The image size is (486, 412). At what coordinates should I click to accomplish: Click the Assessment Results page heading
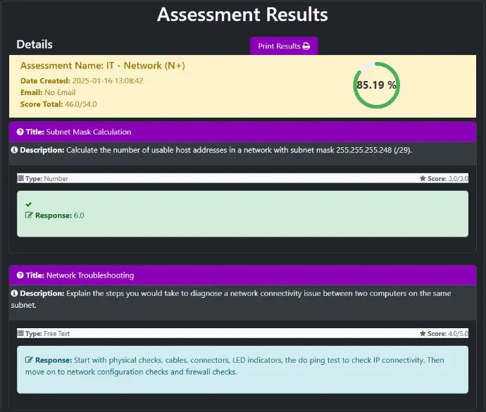242,14
